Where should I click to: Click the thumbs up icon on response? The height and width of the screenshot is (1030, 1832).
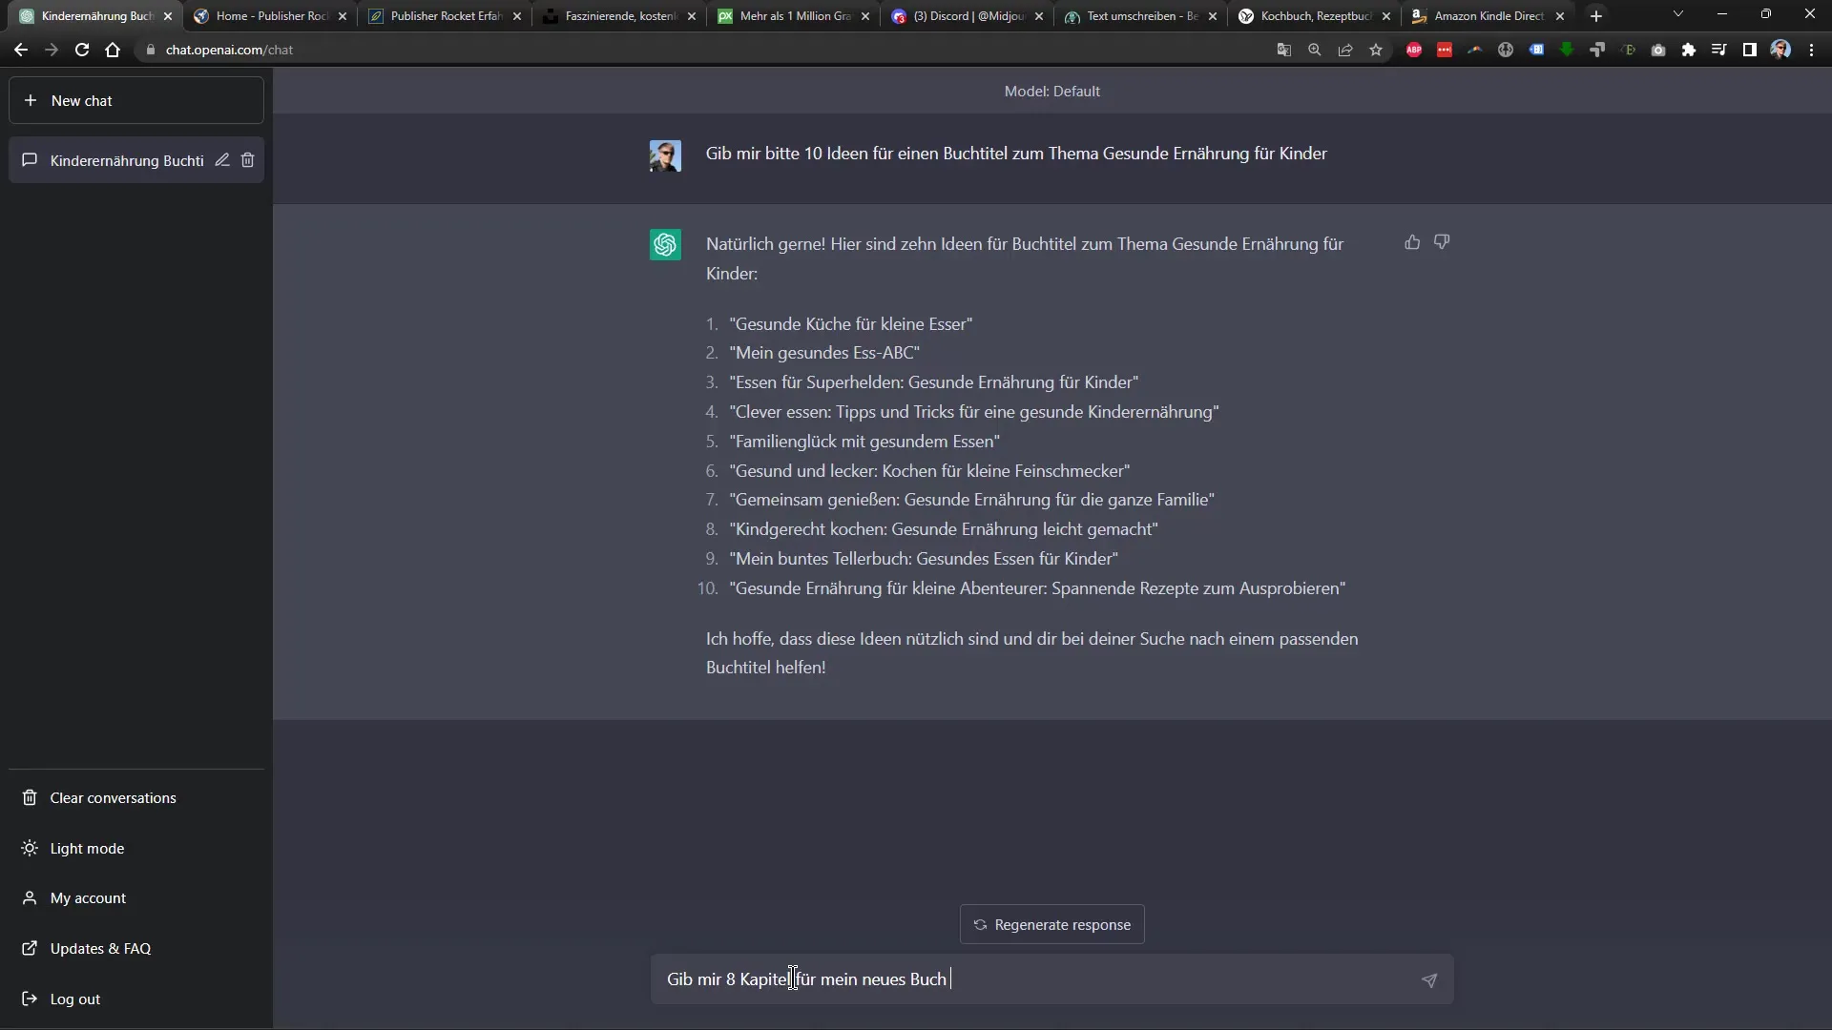(x=1412, y=241)
